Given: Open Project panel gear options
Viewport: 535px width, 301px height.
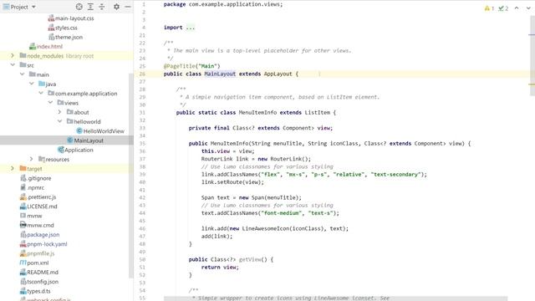Looking at the screenshot, I should [116, 7].
